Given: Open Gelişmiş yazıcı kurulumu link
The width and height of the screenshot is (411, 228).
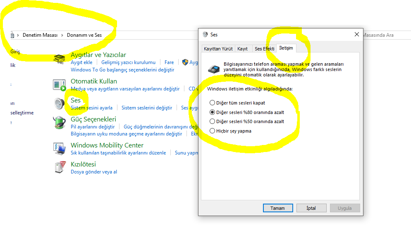Looking at the screenshot, I should click(129, 62).
